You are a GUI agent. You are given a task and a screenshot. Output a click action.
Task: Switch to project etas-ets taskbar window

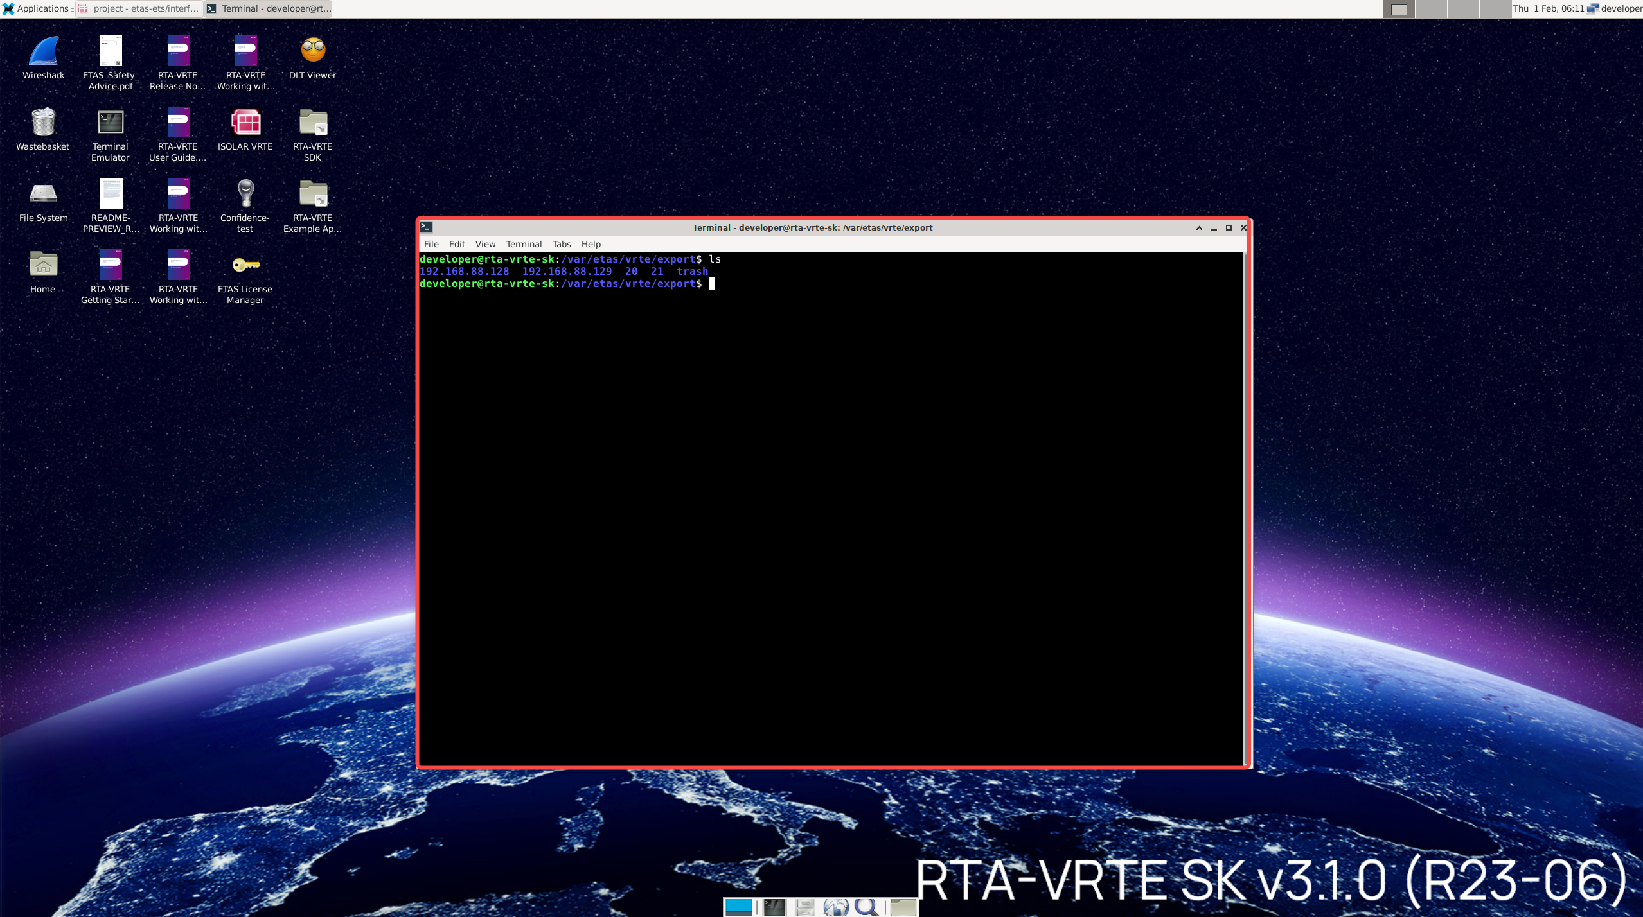(x=139, y=8)
